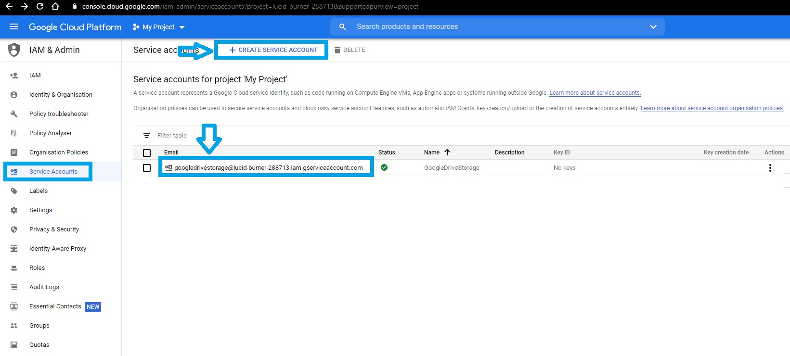Click the Key creation date column header
This screenshot has height=356, width=790.
(726, 153)
